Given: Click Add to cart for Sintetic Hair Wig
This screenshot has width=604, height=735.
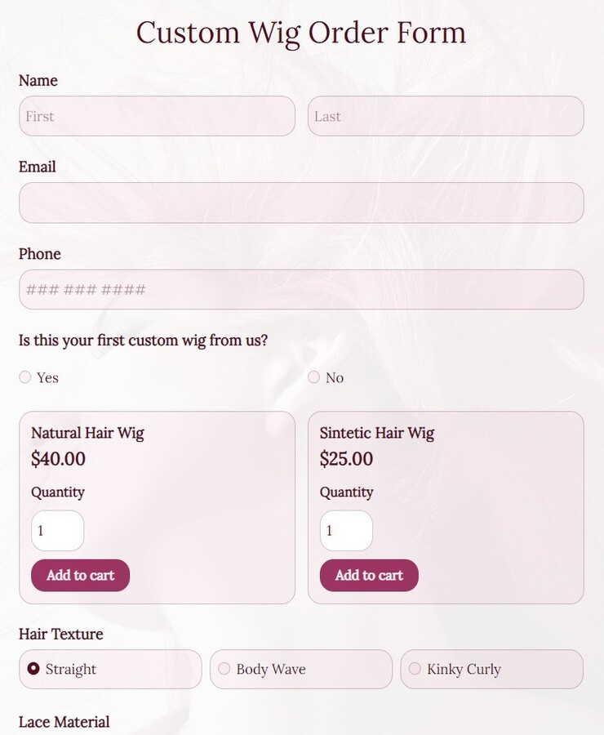Looking at the screenshot, I should pyautogui.click(x=369, y=575).
